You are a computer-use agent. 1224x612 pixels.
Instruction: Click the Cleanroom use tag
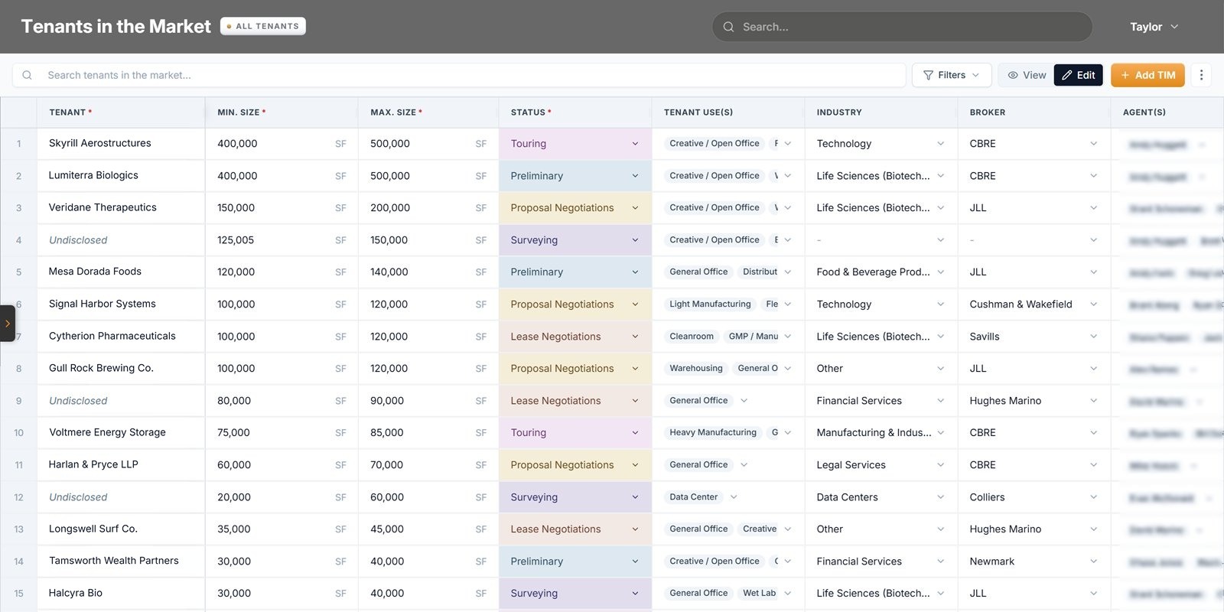pos(692,337)
